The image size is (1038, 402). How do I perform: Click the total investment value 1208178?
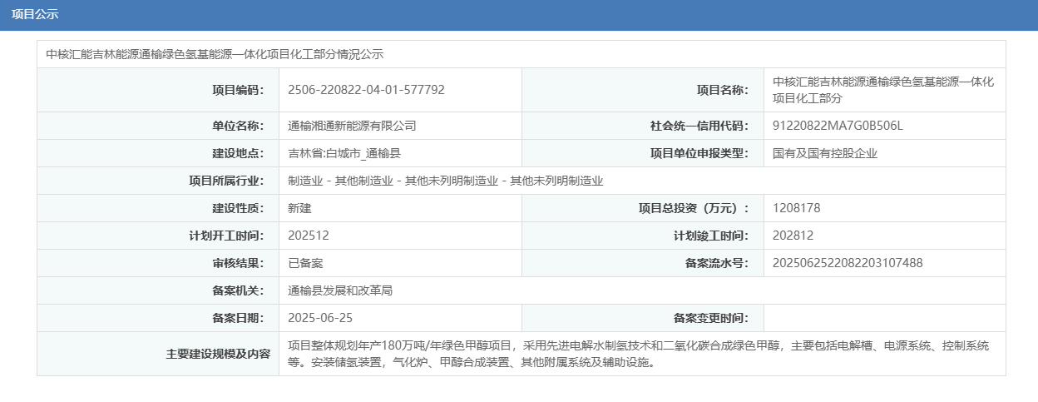click(796, 208)
